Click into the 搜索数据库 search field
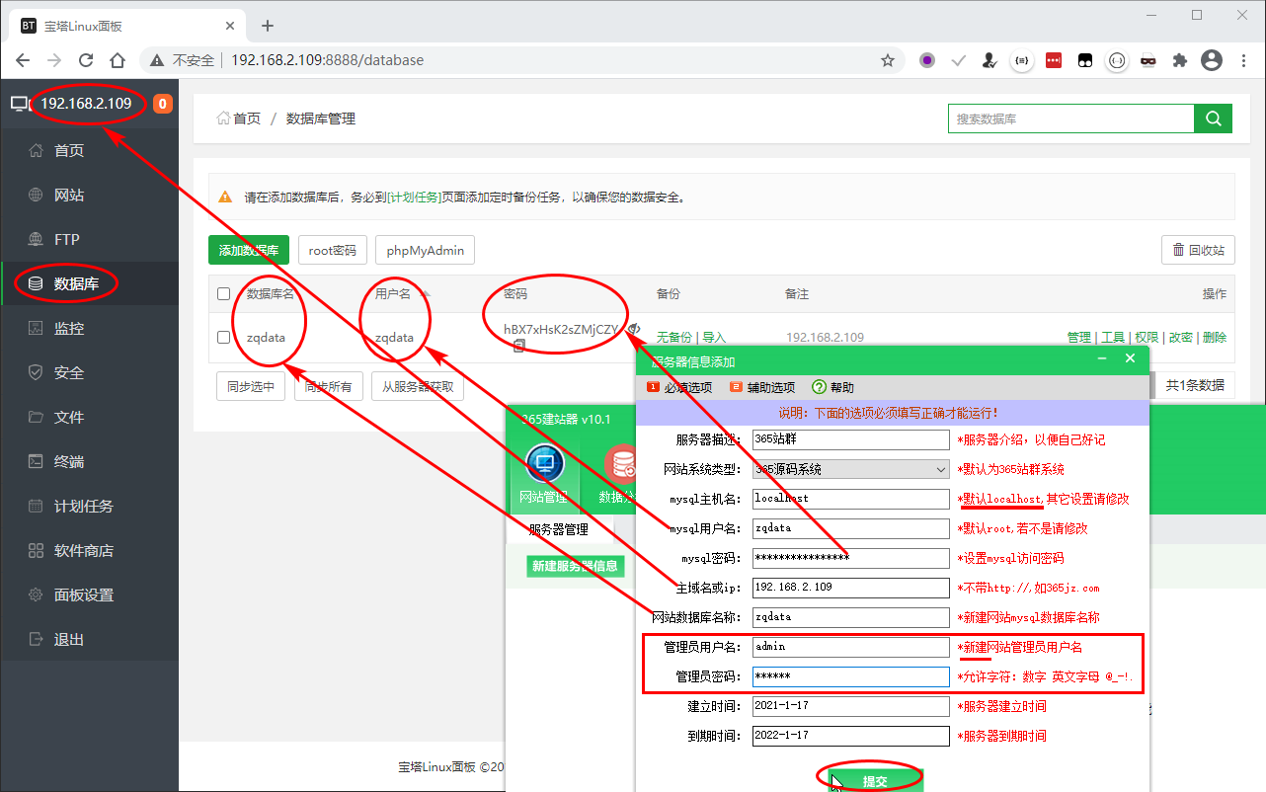The image size is (1266, 792). pos(1071,119)
